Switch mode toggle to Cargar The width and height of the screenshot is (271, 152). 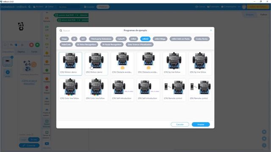[x=23, y=140]
